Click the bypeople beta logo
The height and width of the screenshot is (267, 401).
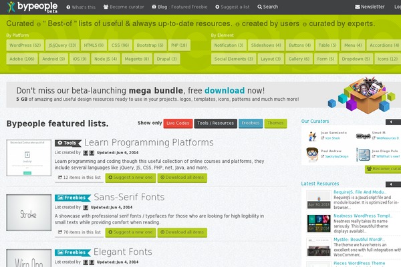coord(32,7)
